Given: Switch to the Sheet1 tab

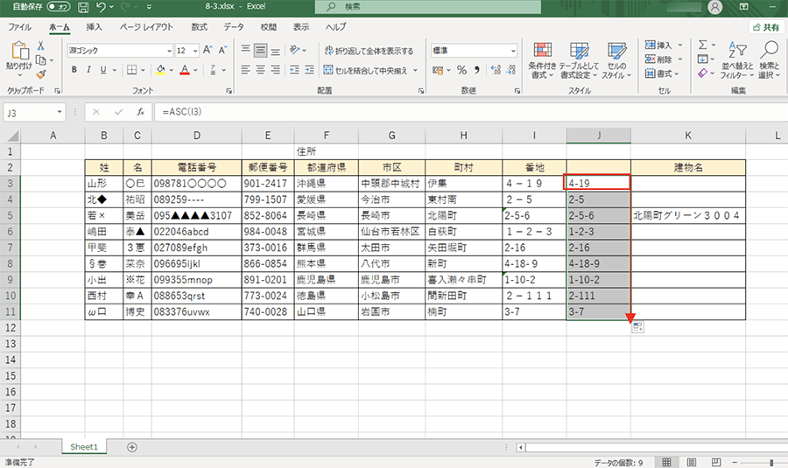Looking at the screenshot, I should click(84, 446).
